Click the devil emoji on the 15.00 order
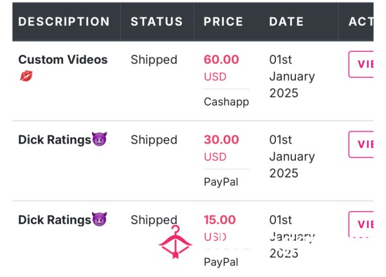The width and height of the screenshot is (386, 277). (x=99, y=219)
